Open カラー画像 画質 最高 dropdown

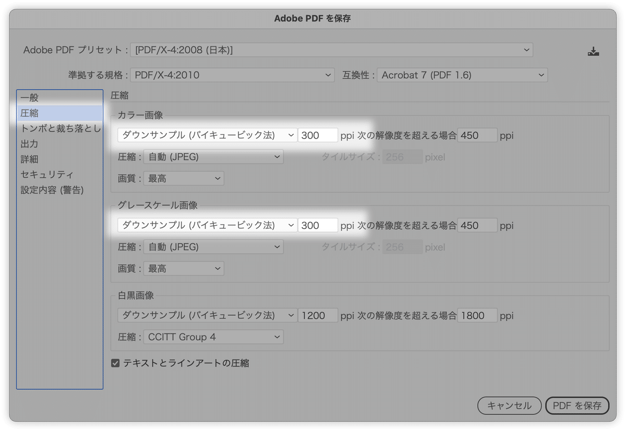point(184,178)
